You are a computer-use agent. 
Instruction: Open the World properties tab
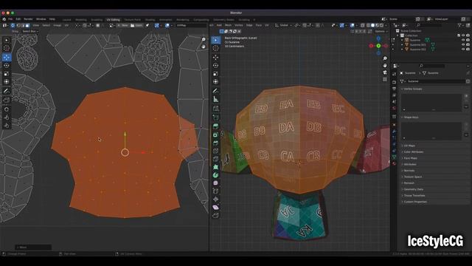coord(394,109)
